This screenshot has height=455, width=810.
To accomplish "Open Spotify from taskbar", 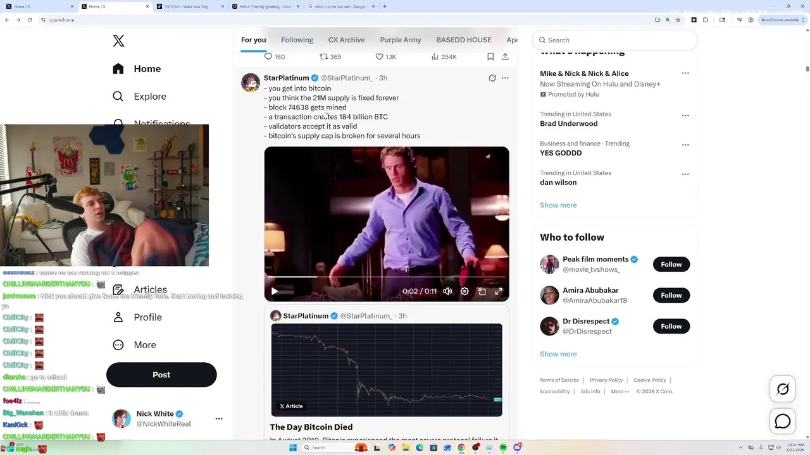I will (x=503, y=447).
